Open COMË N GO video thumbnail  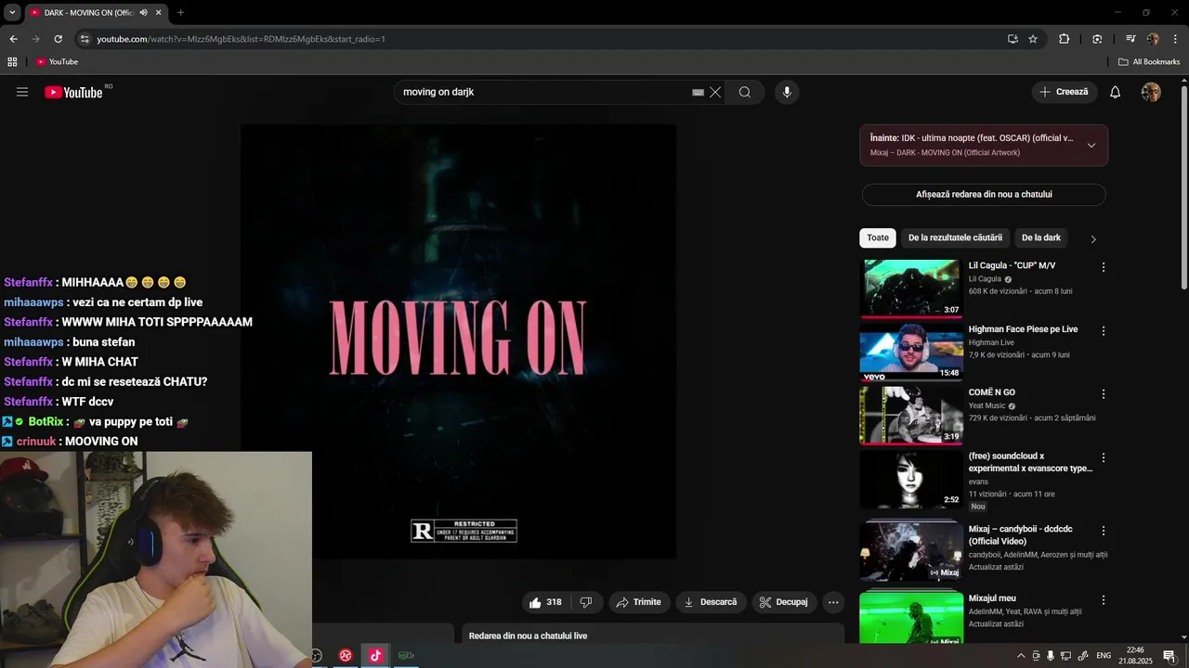click(911, 416)
